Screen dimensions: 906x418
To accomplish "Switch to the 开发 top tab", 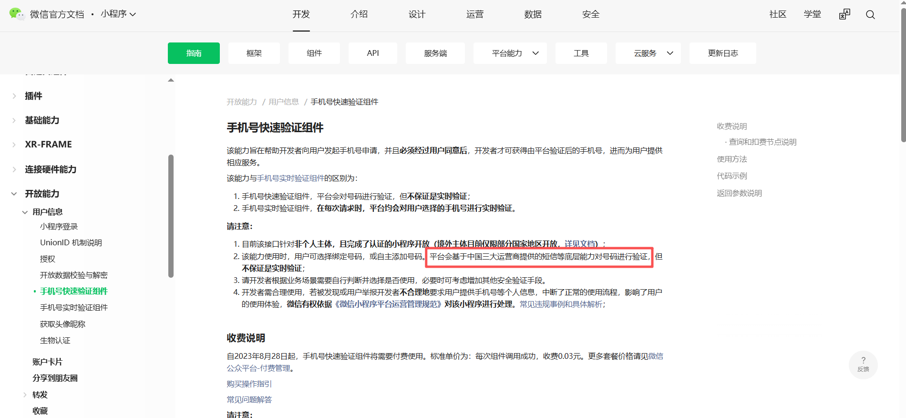I will click(x=301, y=14).
